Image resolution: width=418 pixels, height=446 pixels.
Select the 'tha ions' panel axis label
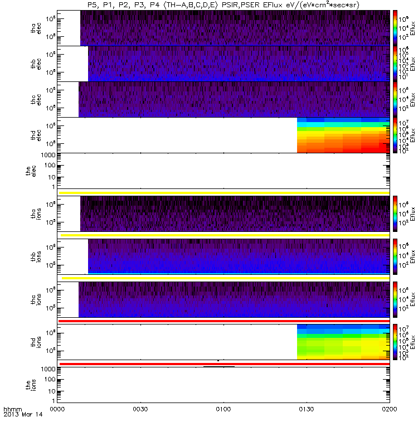point(36,214)
